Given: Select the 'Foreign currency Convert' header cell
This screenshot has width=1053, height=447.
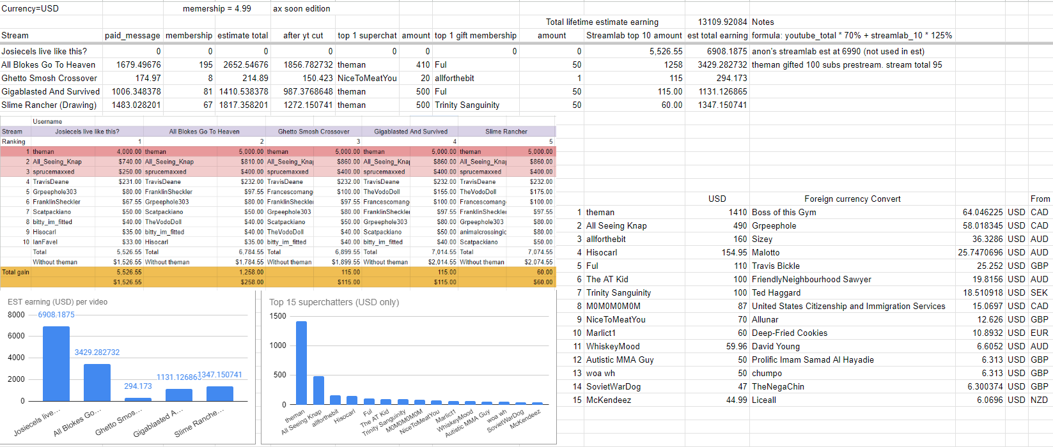Looking at the screenshot, I should [x=852, y=199].
